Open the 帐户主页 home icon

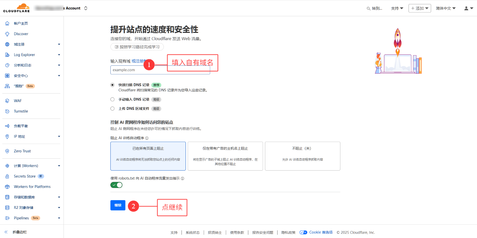coord(7,23)
